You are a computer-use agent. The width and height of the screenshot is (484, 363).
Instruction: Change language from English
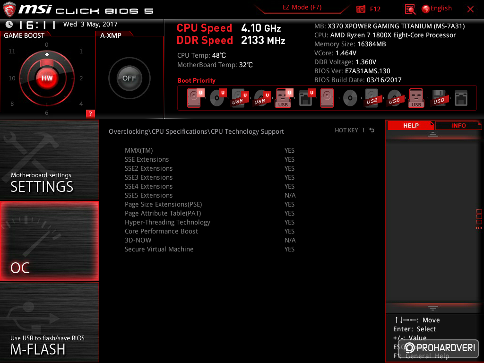click(441, 9)
